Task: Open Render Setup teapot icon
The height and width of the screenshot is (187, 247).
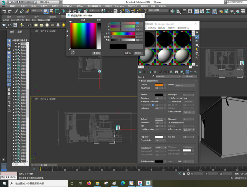Action: [x=221, y=11]
